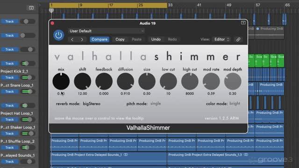This screenshot has width=299, height=168.
Task: Click the low cut knob
Action: click(168, 81)
